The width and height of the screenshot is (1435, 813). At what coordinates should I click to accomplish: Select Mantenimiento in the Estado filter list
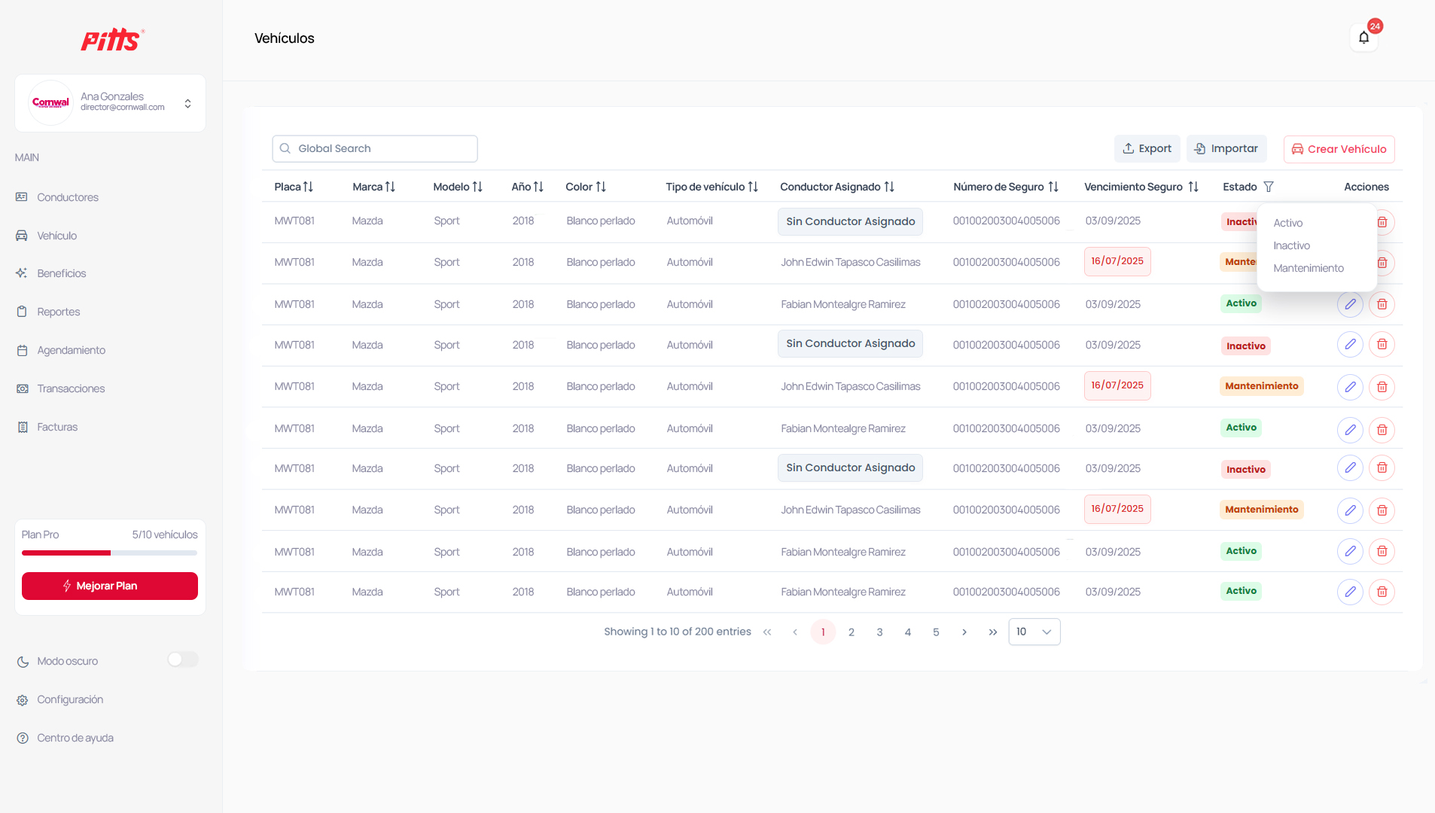[1308, 268]
